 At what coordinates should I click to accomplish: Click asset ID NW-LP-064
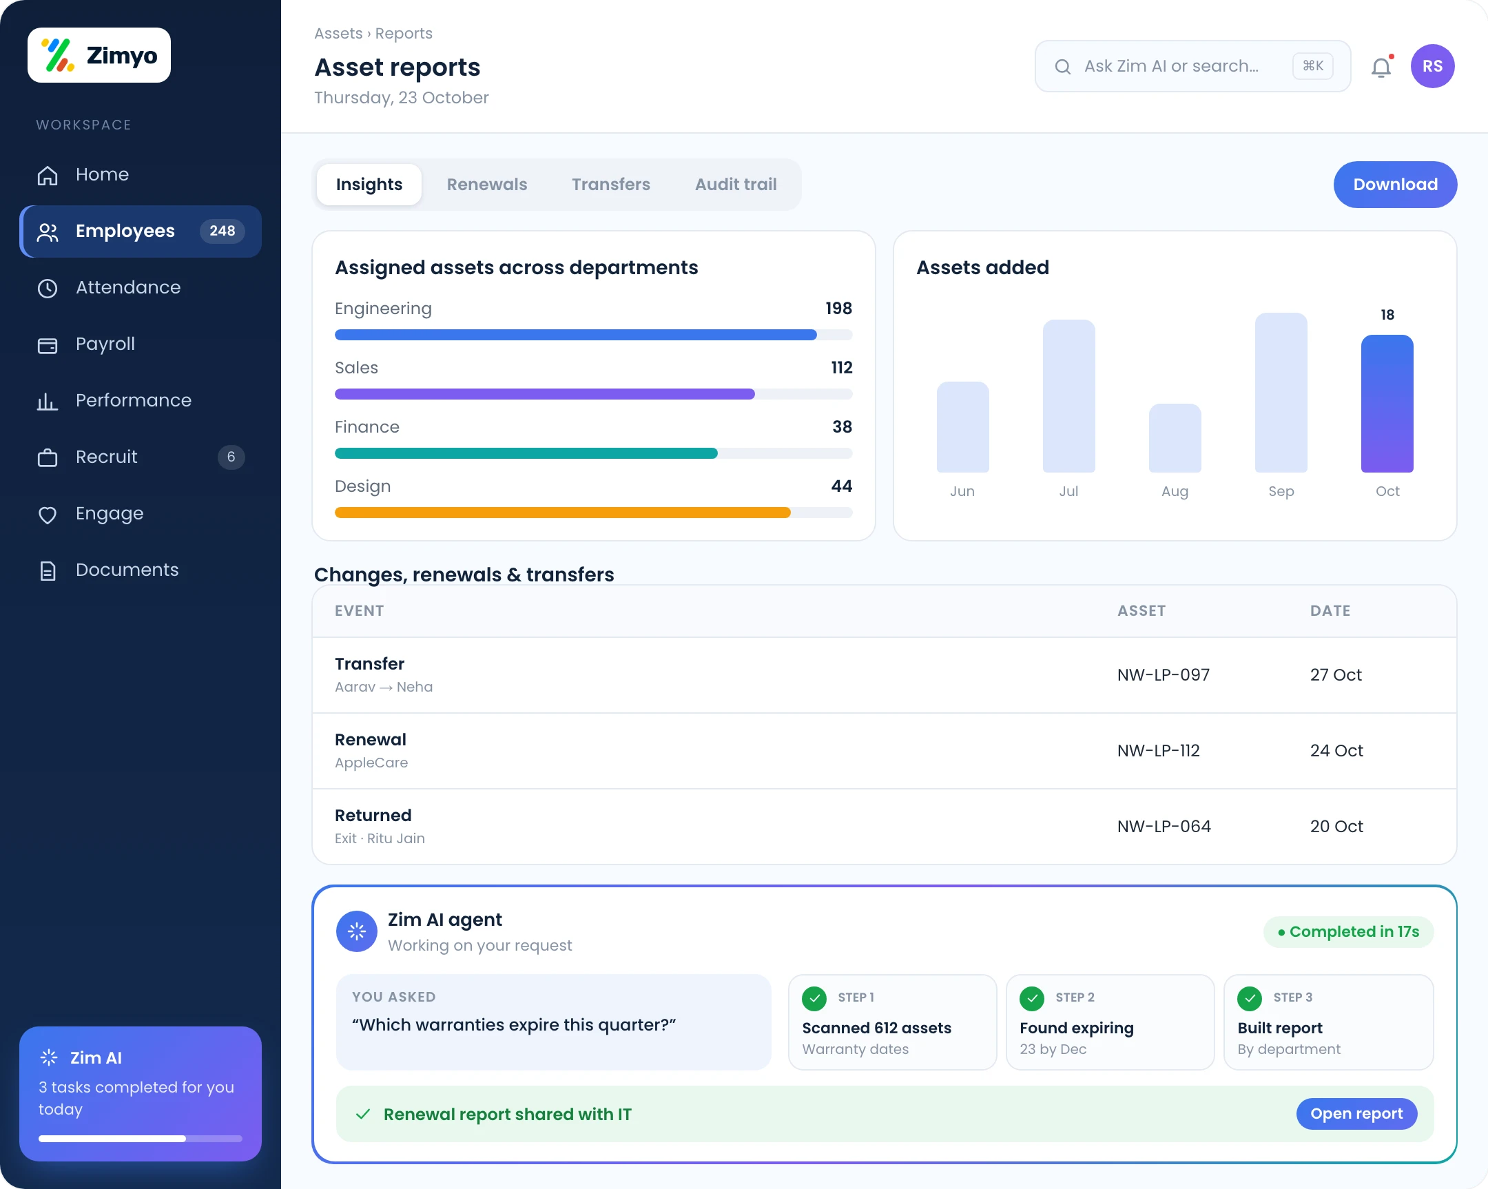point(1164,826)
